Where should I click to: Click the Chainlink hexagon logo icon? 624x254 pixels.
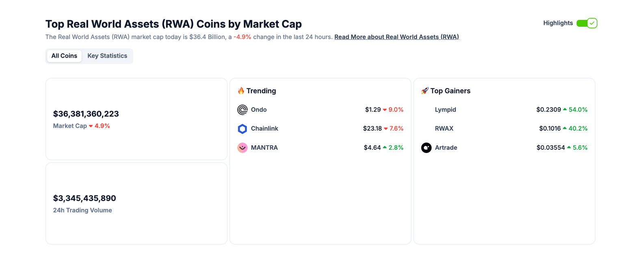[x=243, y=129]
